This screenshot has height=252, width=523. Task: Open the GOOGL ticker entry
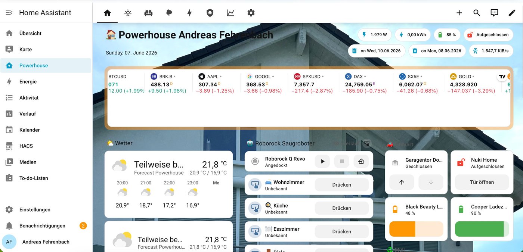click(264, 84)
